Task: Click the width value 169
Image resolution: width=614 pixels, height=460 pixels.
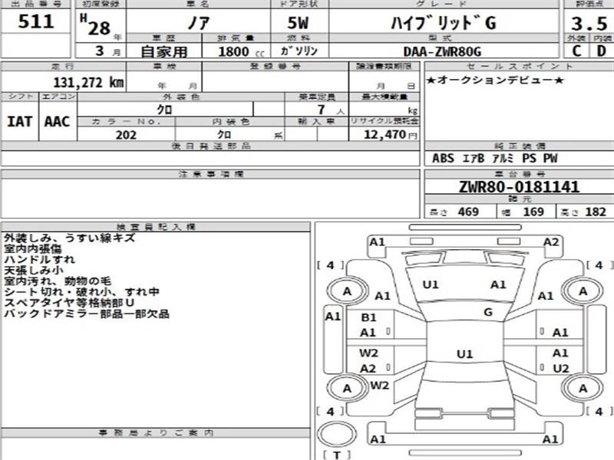Action: (533, 212)
